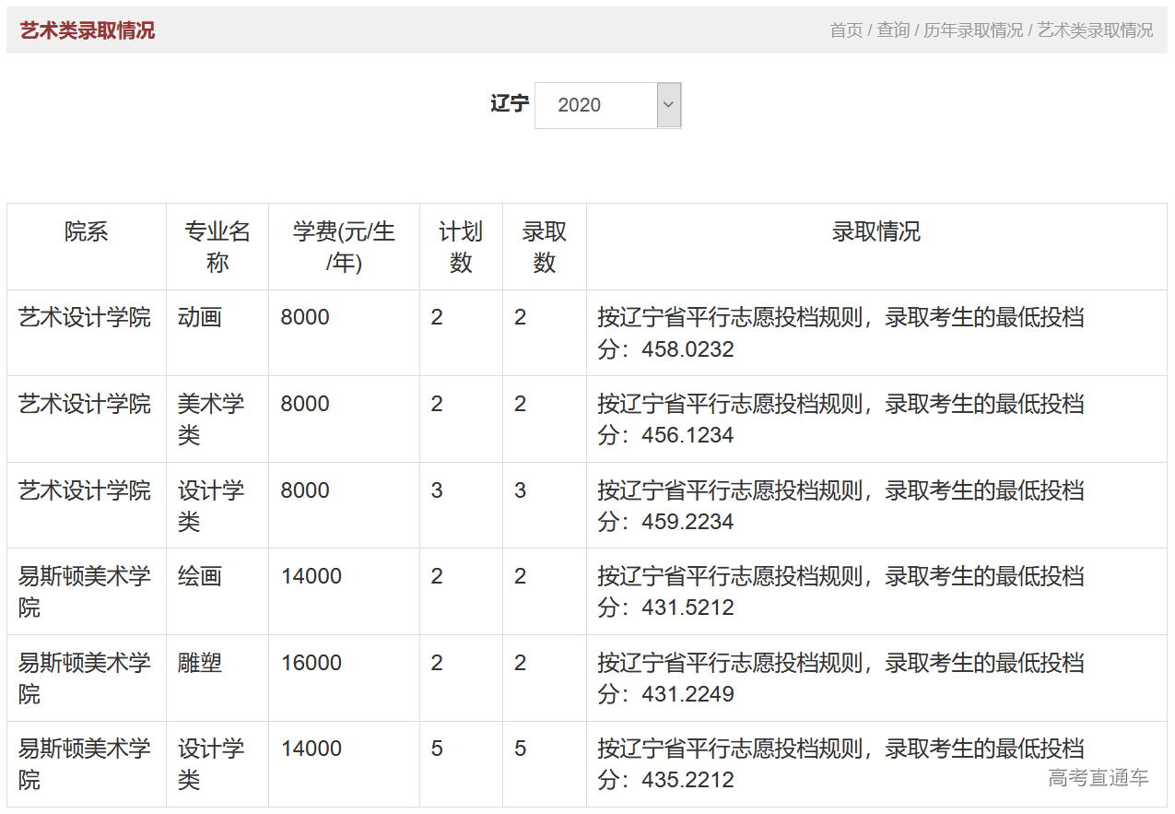Select the 动画 major cell
Image resolution: width=1175 pixels, height=814 pixels.
[x=196, y=317]
